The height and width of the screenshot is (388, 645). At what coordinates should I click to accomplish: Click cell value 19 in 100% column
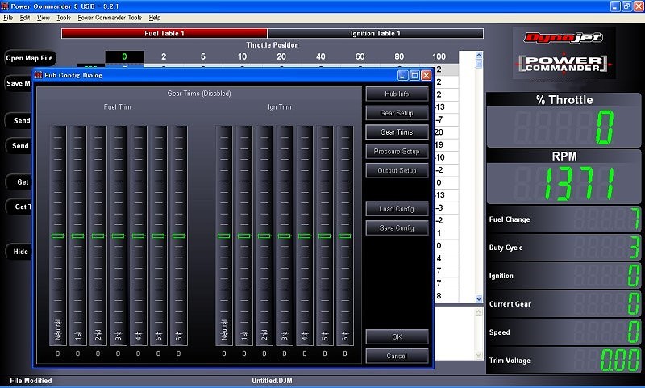[447, 145]
